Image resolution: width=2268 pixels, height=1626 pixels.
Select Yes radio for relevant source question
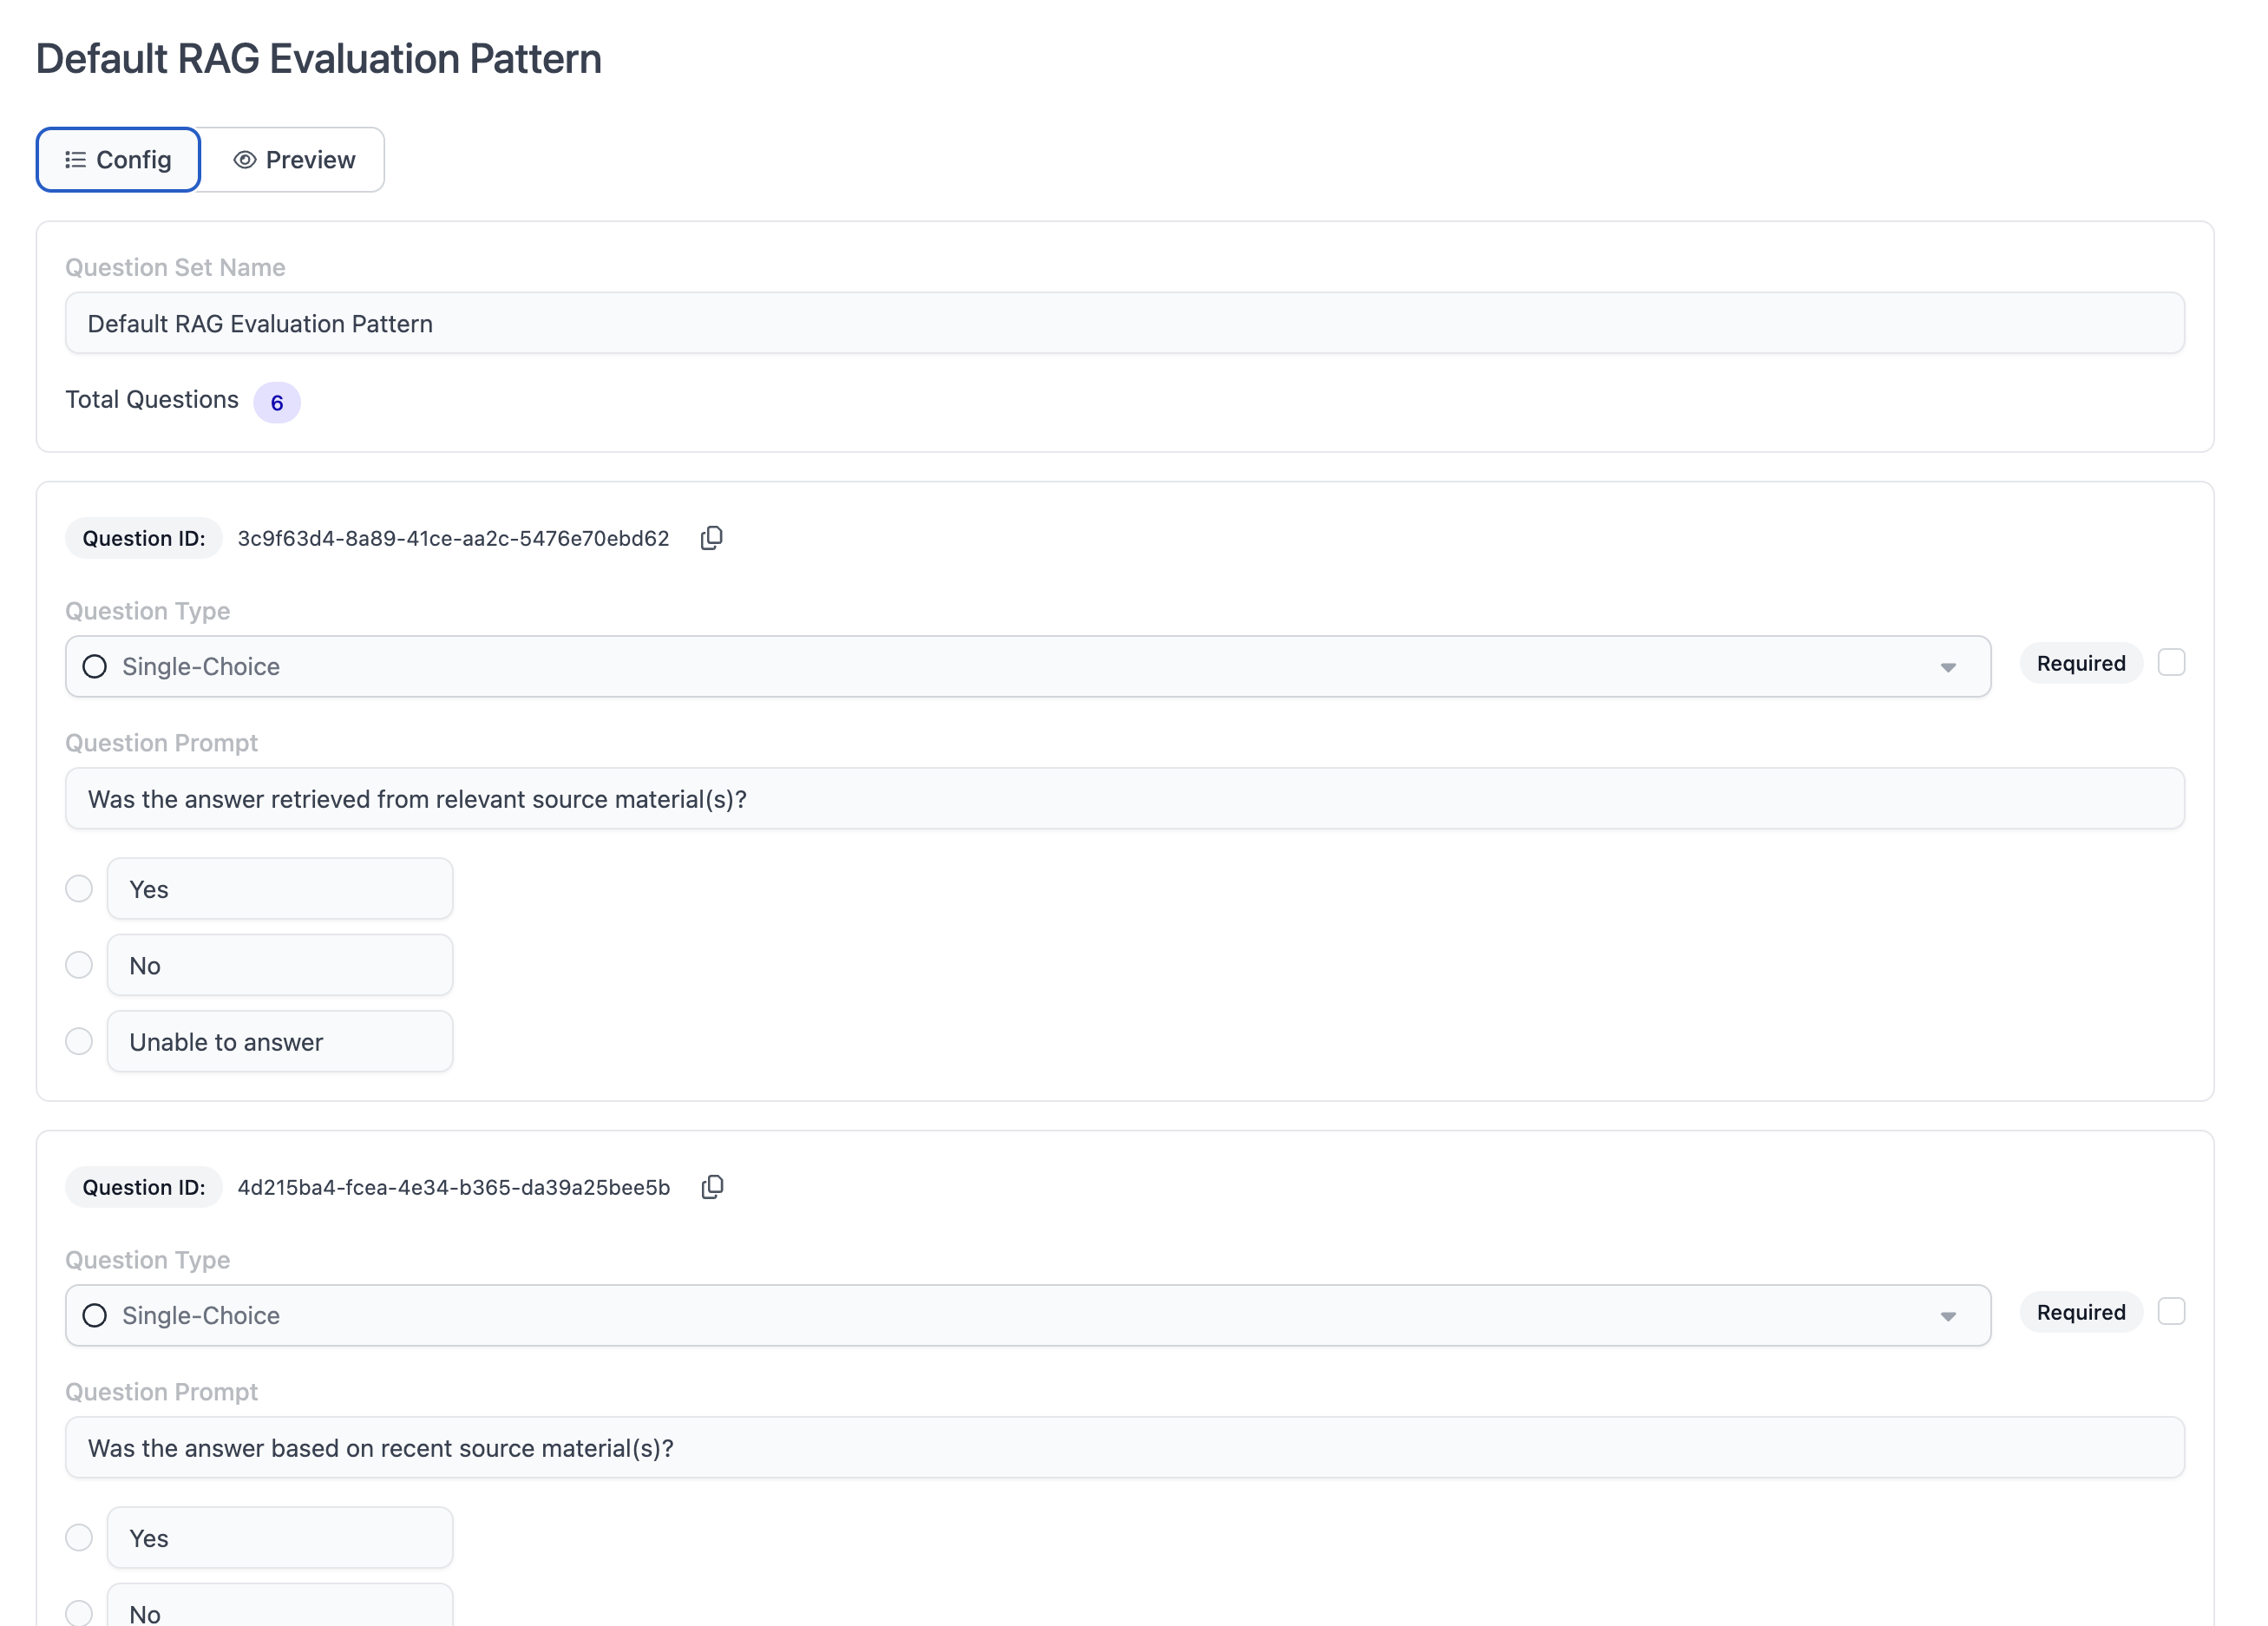pyautogui.click(x=79, y=888)
